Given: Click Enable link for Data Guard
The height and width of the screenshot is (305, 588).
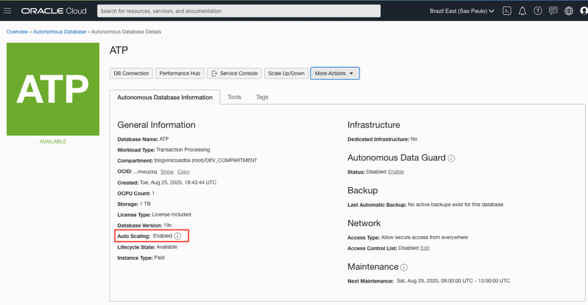Looking at the screenshot, I should 396,172.
